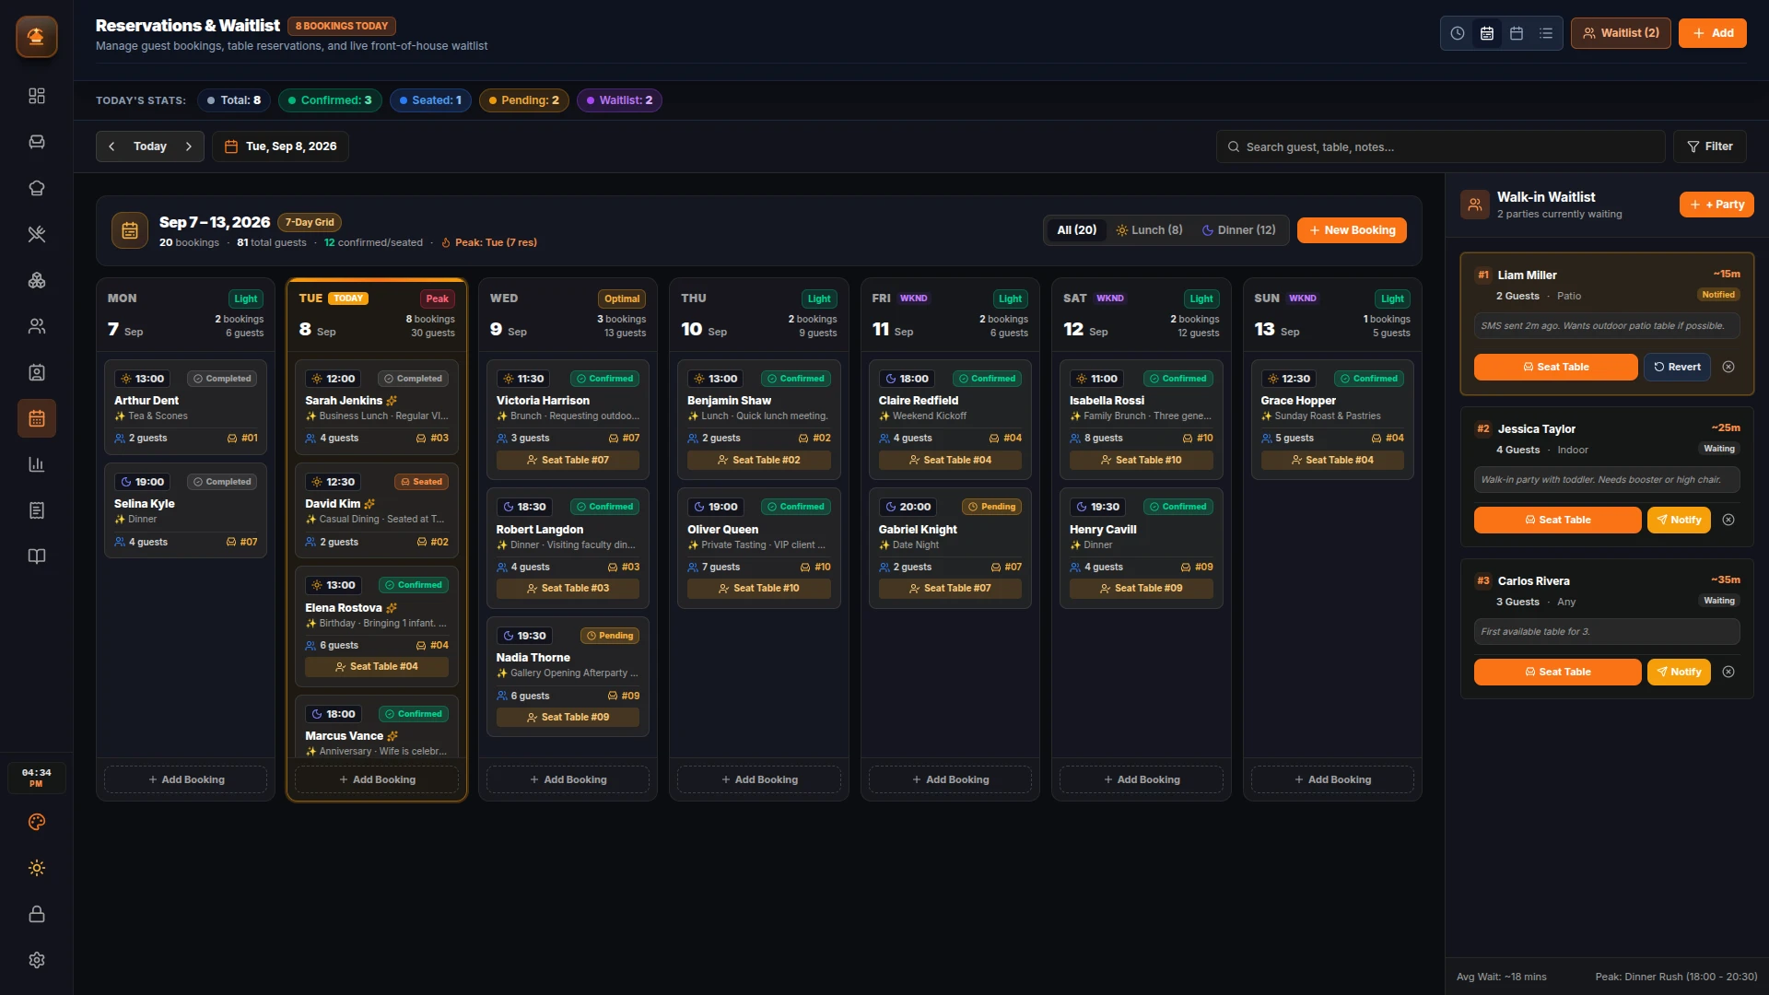Go to next day with right chevron
The image size is (1769, 995).
pyautogui.click(x=189, y=146)
